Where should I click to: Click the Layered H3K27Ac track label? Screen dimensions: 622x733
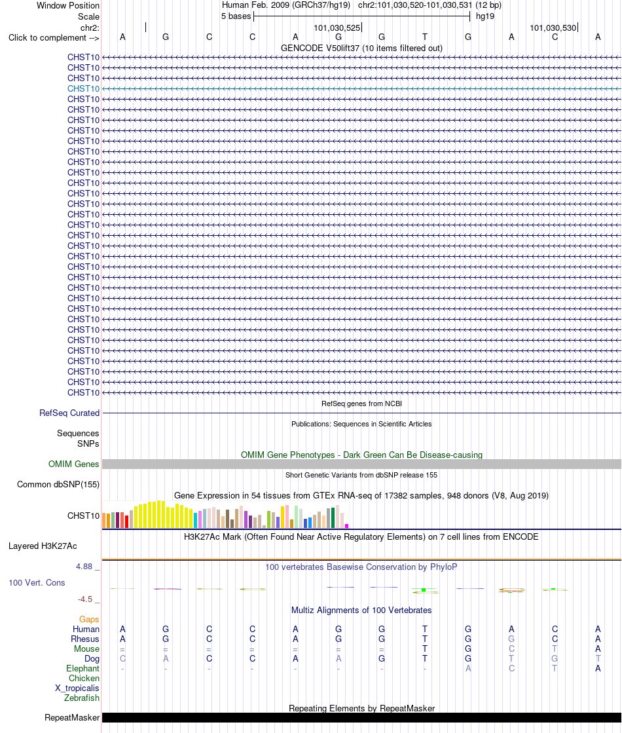[43, 546]
